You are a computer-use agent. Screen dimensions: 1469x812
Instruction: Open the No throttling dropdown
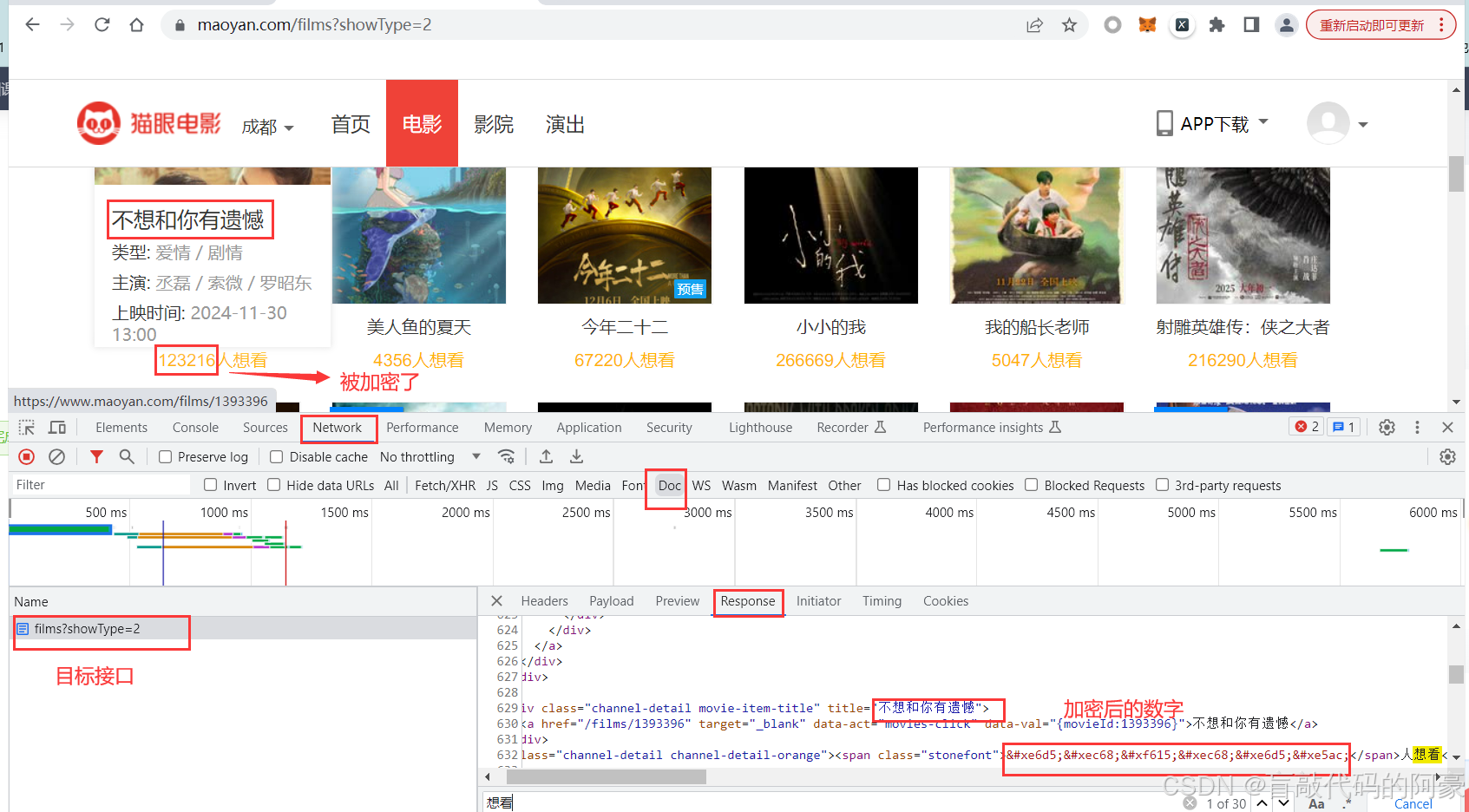coord(430,457)
